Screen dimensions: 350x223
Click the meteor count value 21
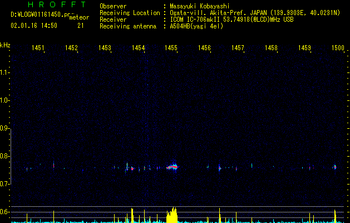click(x=81, y=26)
